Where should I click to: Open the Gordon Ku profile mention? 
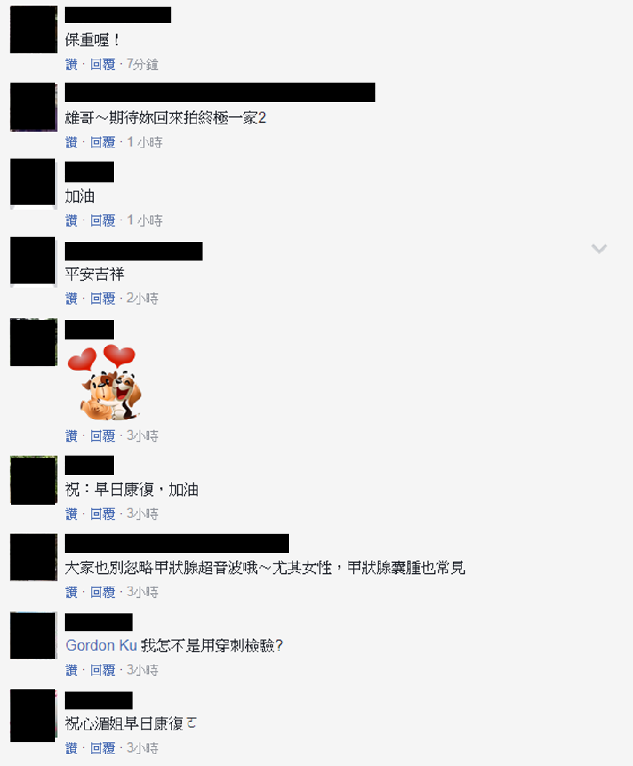[101, 645]
